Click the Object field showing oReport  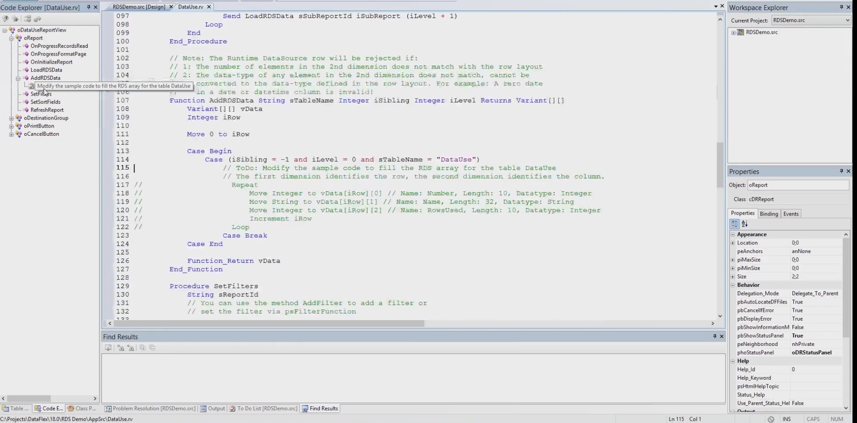click(x=797, y=185)
